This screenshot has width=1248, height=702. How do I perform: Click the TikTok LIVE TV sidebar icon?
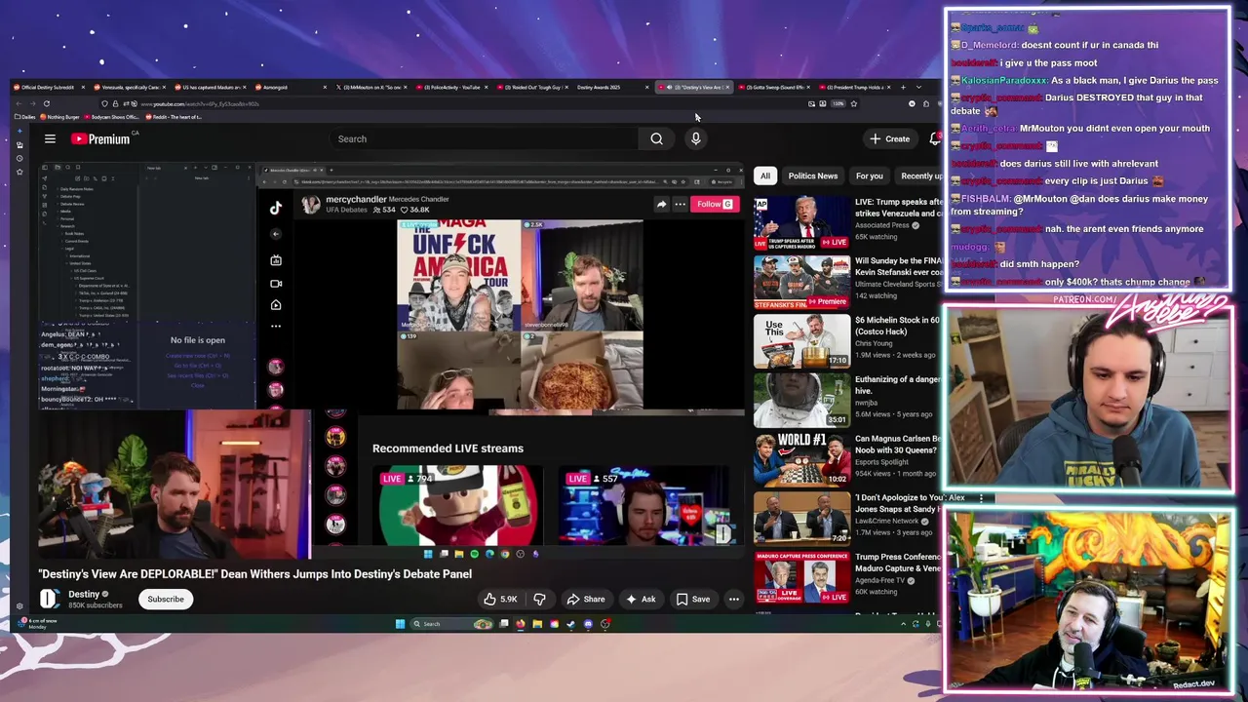(x=276, y=260)
